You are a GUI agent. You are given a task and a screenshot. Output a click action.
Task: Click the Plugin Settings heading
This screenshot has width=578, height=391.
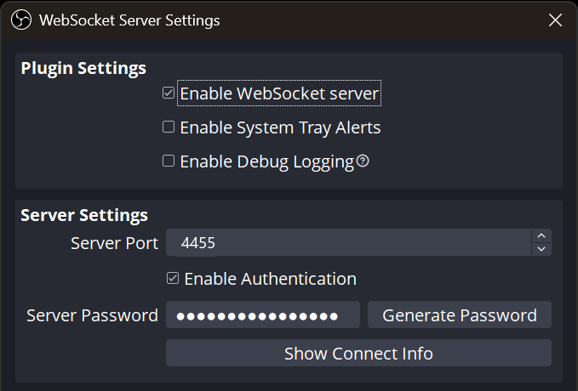coord(83,69)
